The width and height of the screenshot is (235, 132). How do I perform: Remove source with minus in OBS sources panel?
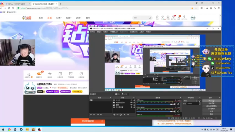pos(117,115)
